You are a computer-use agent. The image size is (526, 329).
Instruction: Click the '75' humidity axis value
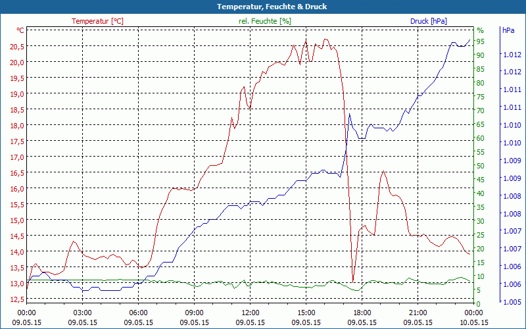[x=481, y=97]
